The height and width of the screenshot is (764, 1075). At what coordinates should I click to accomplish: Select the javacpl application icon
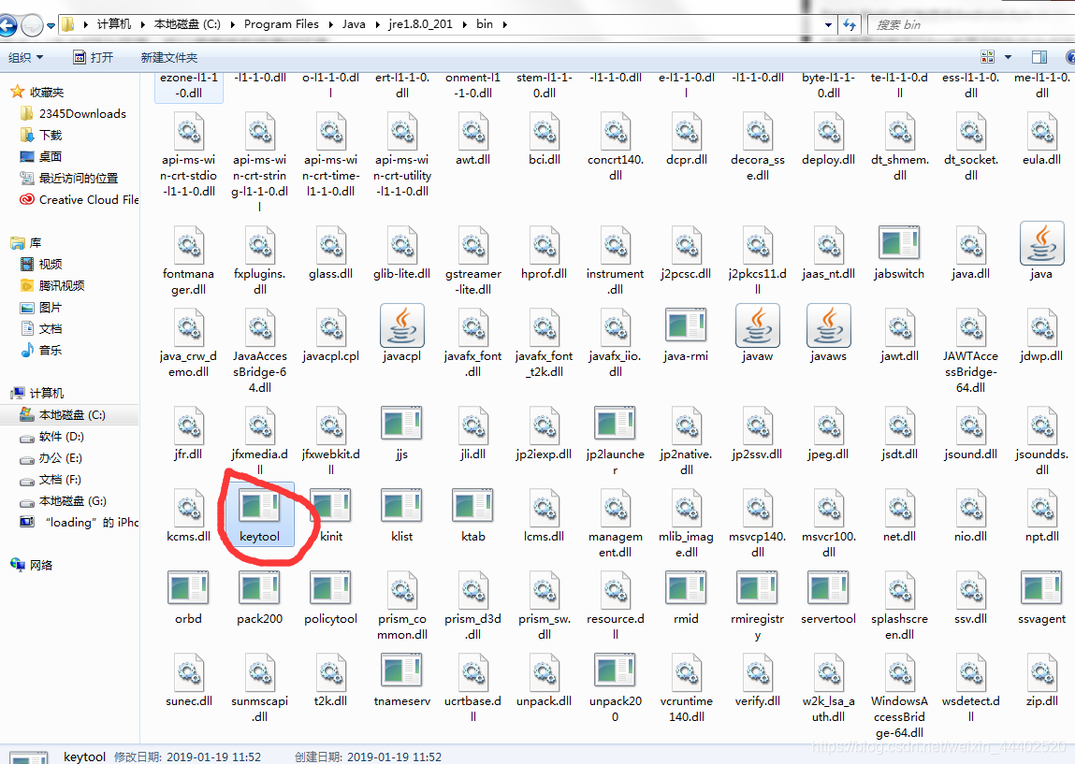(x=401, y=325)
